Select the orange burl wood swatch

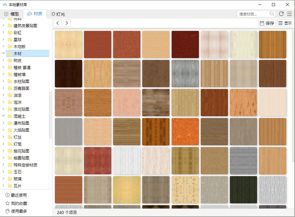(185, 132)
